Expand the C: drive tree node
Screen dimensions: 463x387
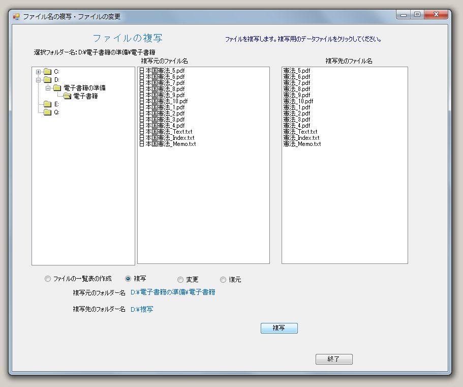[38, 72]
